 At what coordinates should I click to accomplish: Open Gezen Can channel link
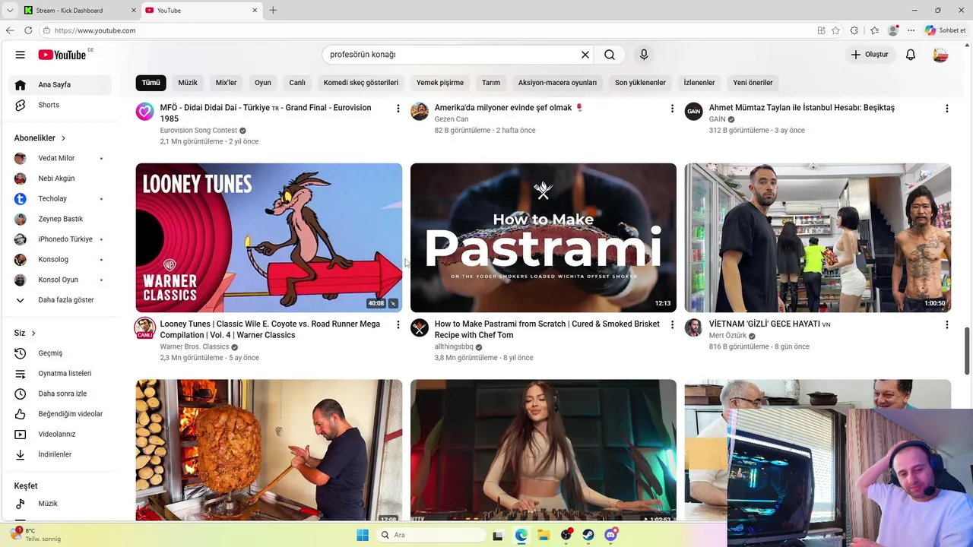(452, 119)
